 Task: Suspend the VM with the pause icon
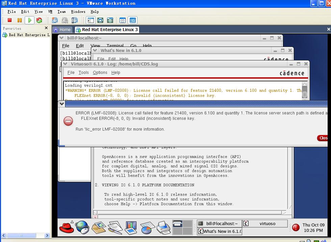coord(20,20)
